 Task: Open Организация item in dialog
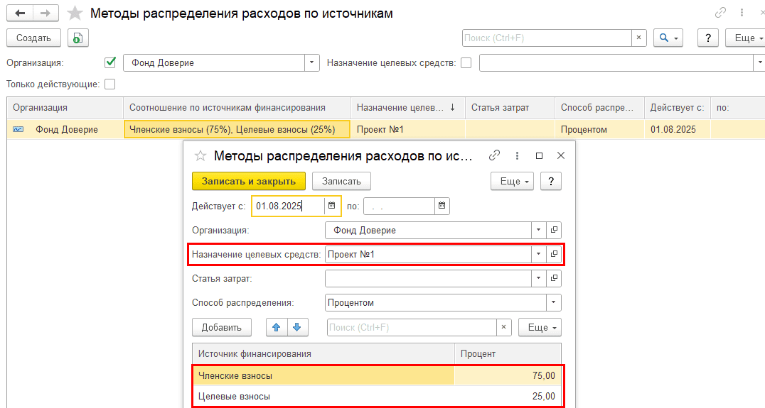[x=554, y=230]
